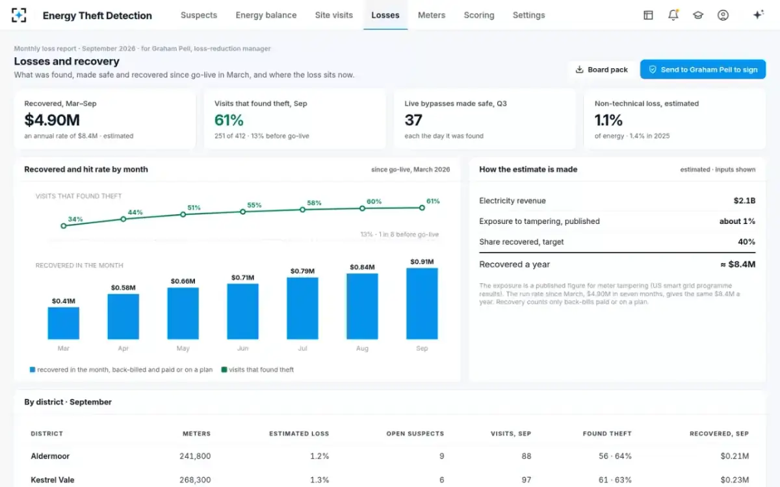Open the graduation cap learning icon
The image size is (780, 487).
[x=698, y=15]
